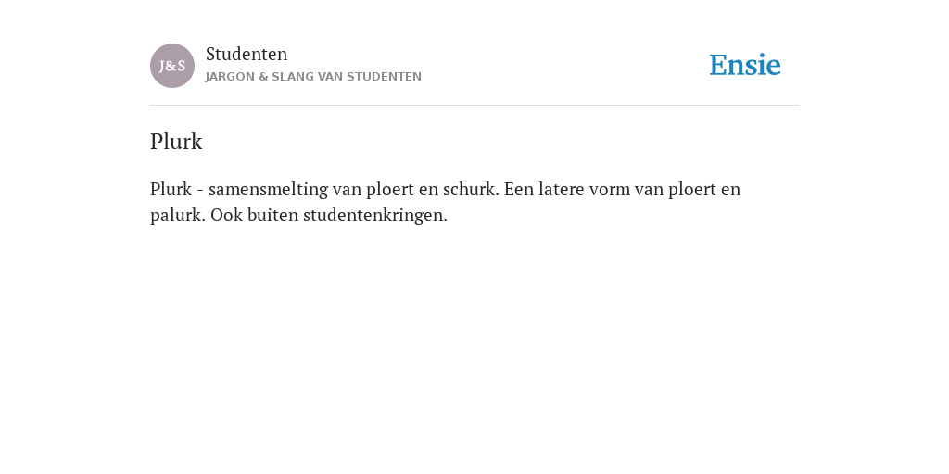949x474 pixels.
Task: Click the letter 'E' of the Ensie logo
Action: 718,66
